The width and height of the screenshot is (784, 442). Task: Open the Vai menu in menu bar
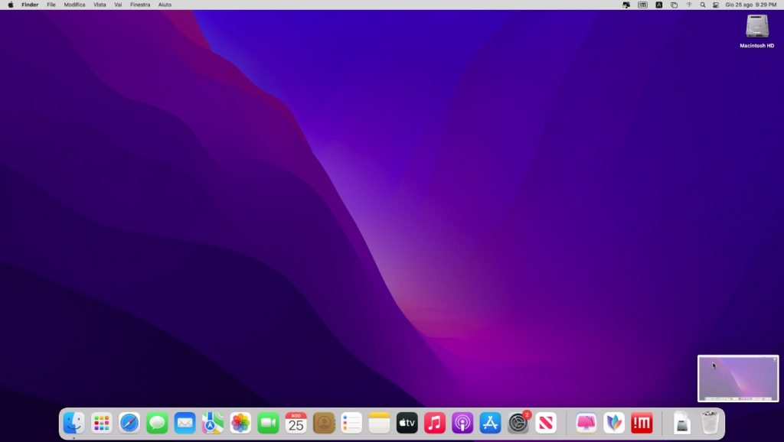[x=118, y=5]
